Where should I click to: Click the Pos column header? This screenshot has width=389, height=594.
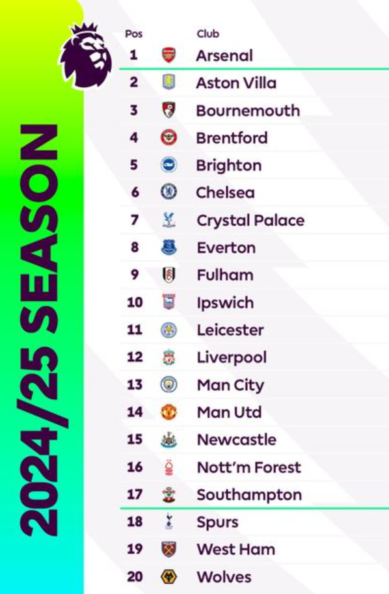coord(134,34)
